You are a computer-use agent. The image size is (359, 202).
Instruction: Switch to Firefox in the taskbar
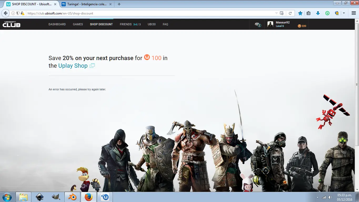(x=88, y=197)
